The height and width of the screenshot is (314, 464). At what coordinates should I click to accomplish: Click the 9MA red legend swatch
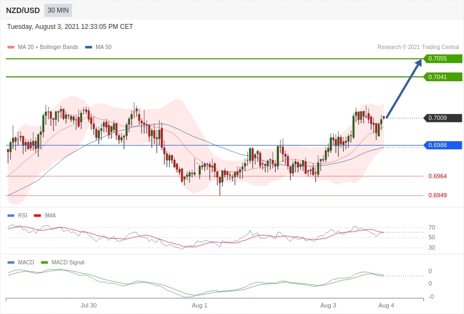click(38, 216)
